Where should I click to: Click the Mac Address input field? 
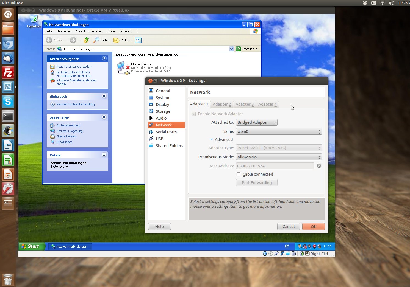tap(275, 166)
